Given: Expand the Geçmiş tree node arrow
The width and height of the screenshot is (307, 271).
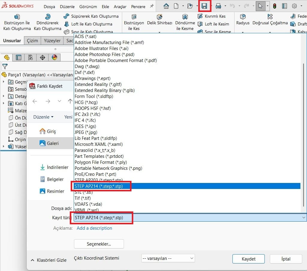Looking at the screenshot, I should point(4,82).
